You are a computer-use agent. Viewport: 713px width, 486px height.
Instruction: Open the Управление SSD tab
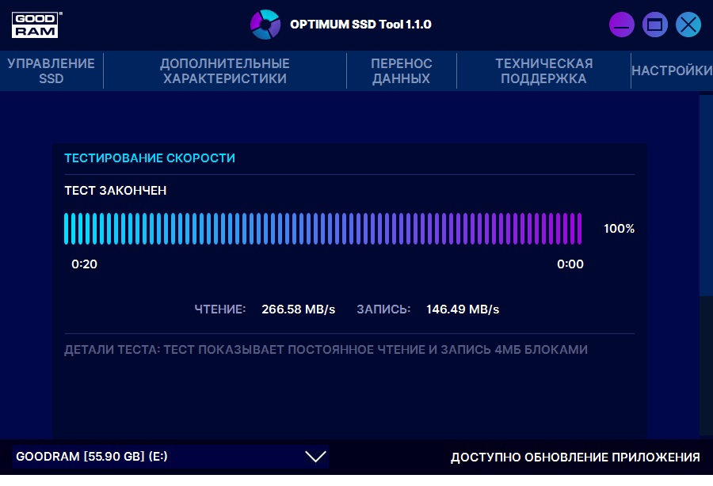(51, 71)
